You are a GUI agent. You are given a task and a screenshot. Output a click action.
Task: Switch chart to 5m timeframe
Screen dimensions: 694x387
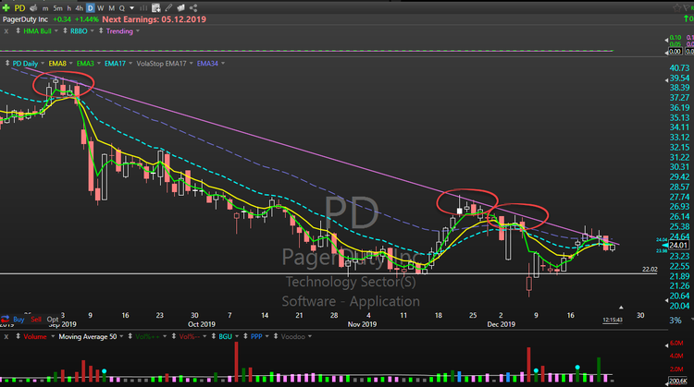[57, 8]
